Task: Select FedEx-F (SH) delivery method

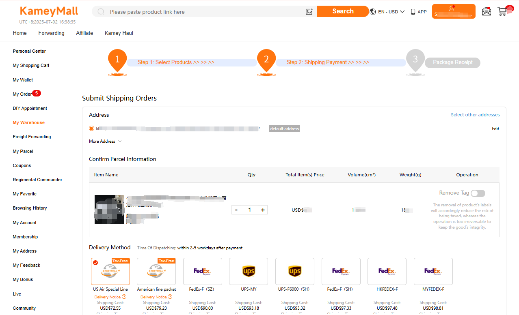Action: 341,271
